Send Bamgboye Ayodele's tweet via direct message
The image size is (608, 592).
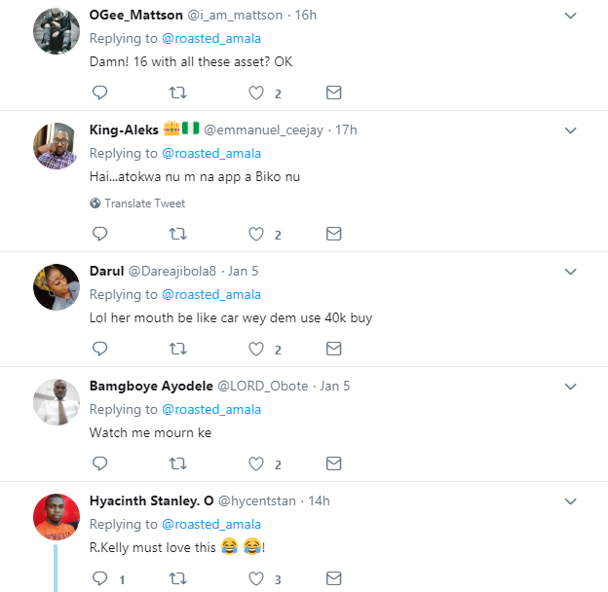pyautogui.click(x=333, y=463)
